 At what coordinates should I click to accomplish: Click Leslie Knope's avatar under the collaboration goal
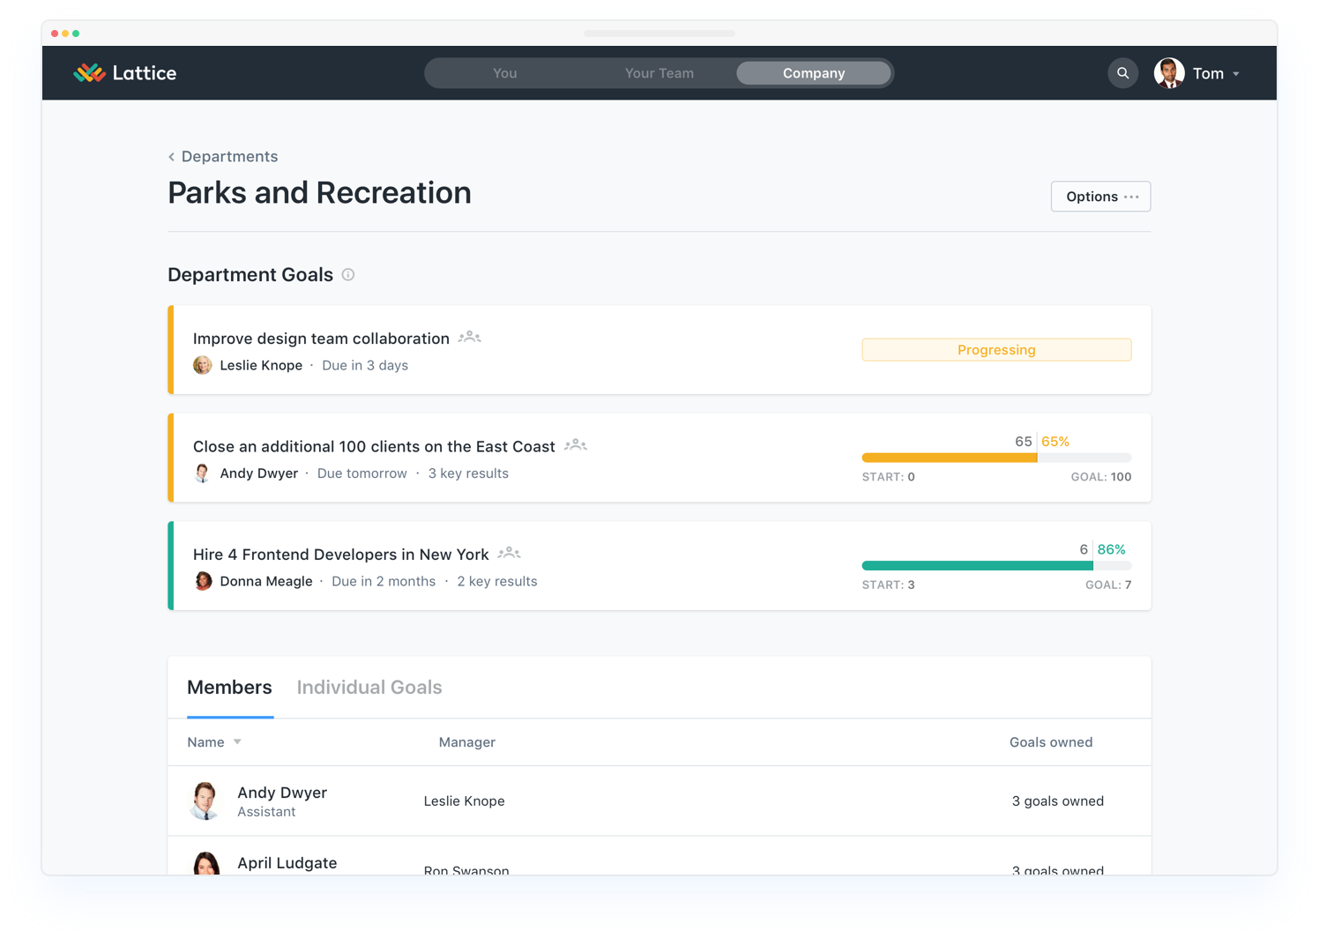202,365
